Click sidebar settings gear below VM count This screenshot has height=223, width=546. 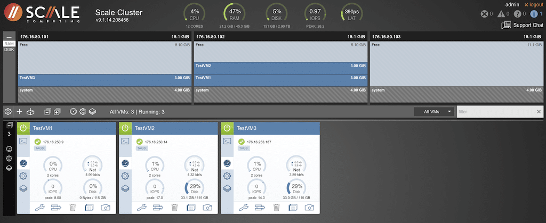[10, 159]
